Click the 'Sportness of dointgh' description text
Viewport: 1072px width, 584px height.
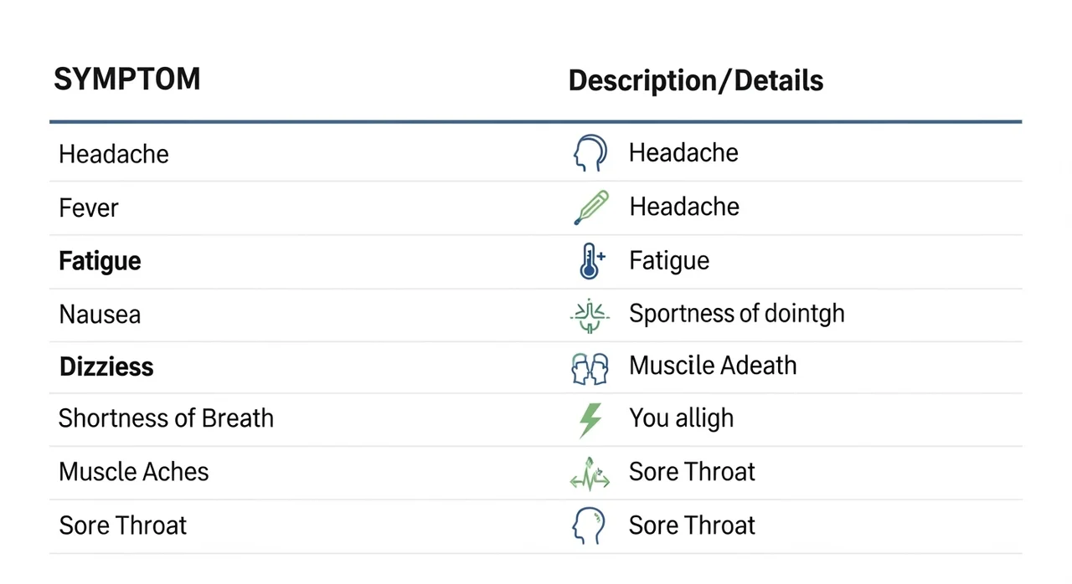coord(736,314)
